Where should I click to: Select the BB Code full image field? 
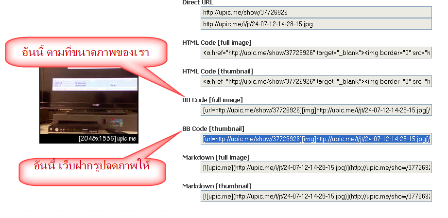click(316, 110)
